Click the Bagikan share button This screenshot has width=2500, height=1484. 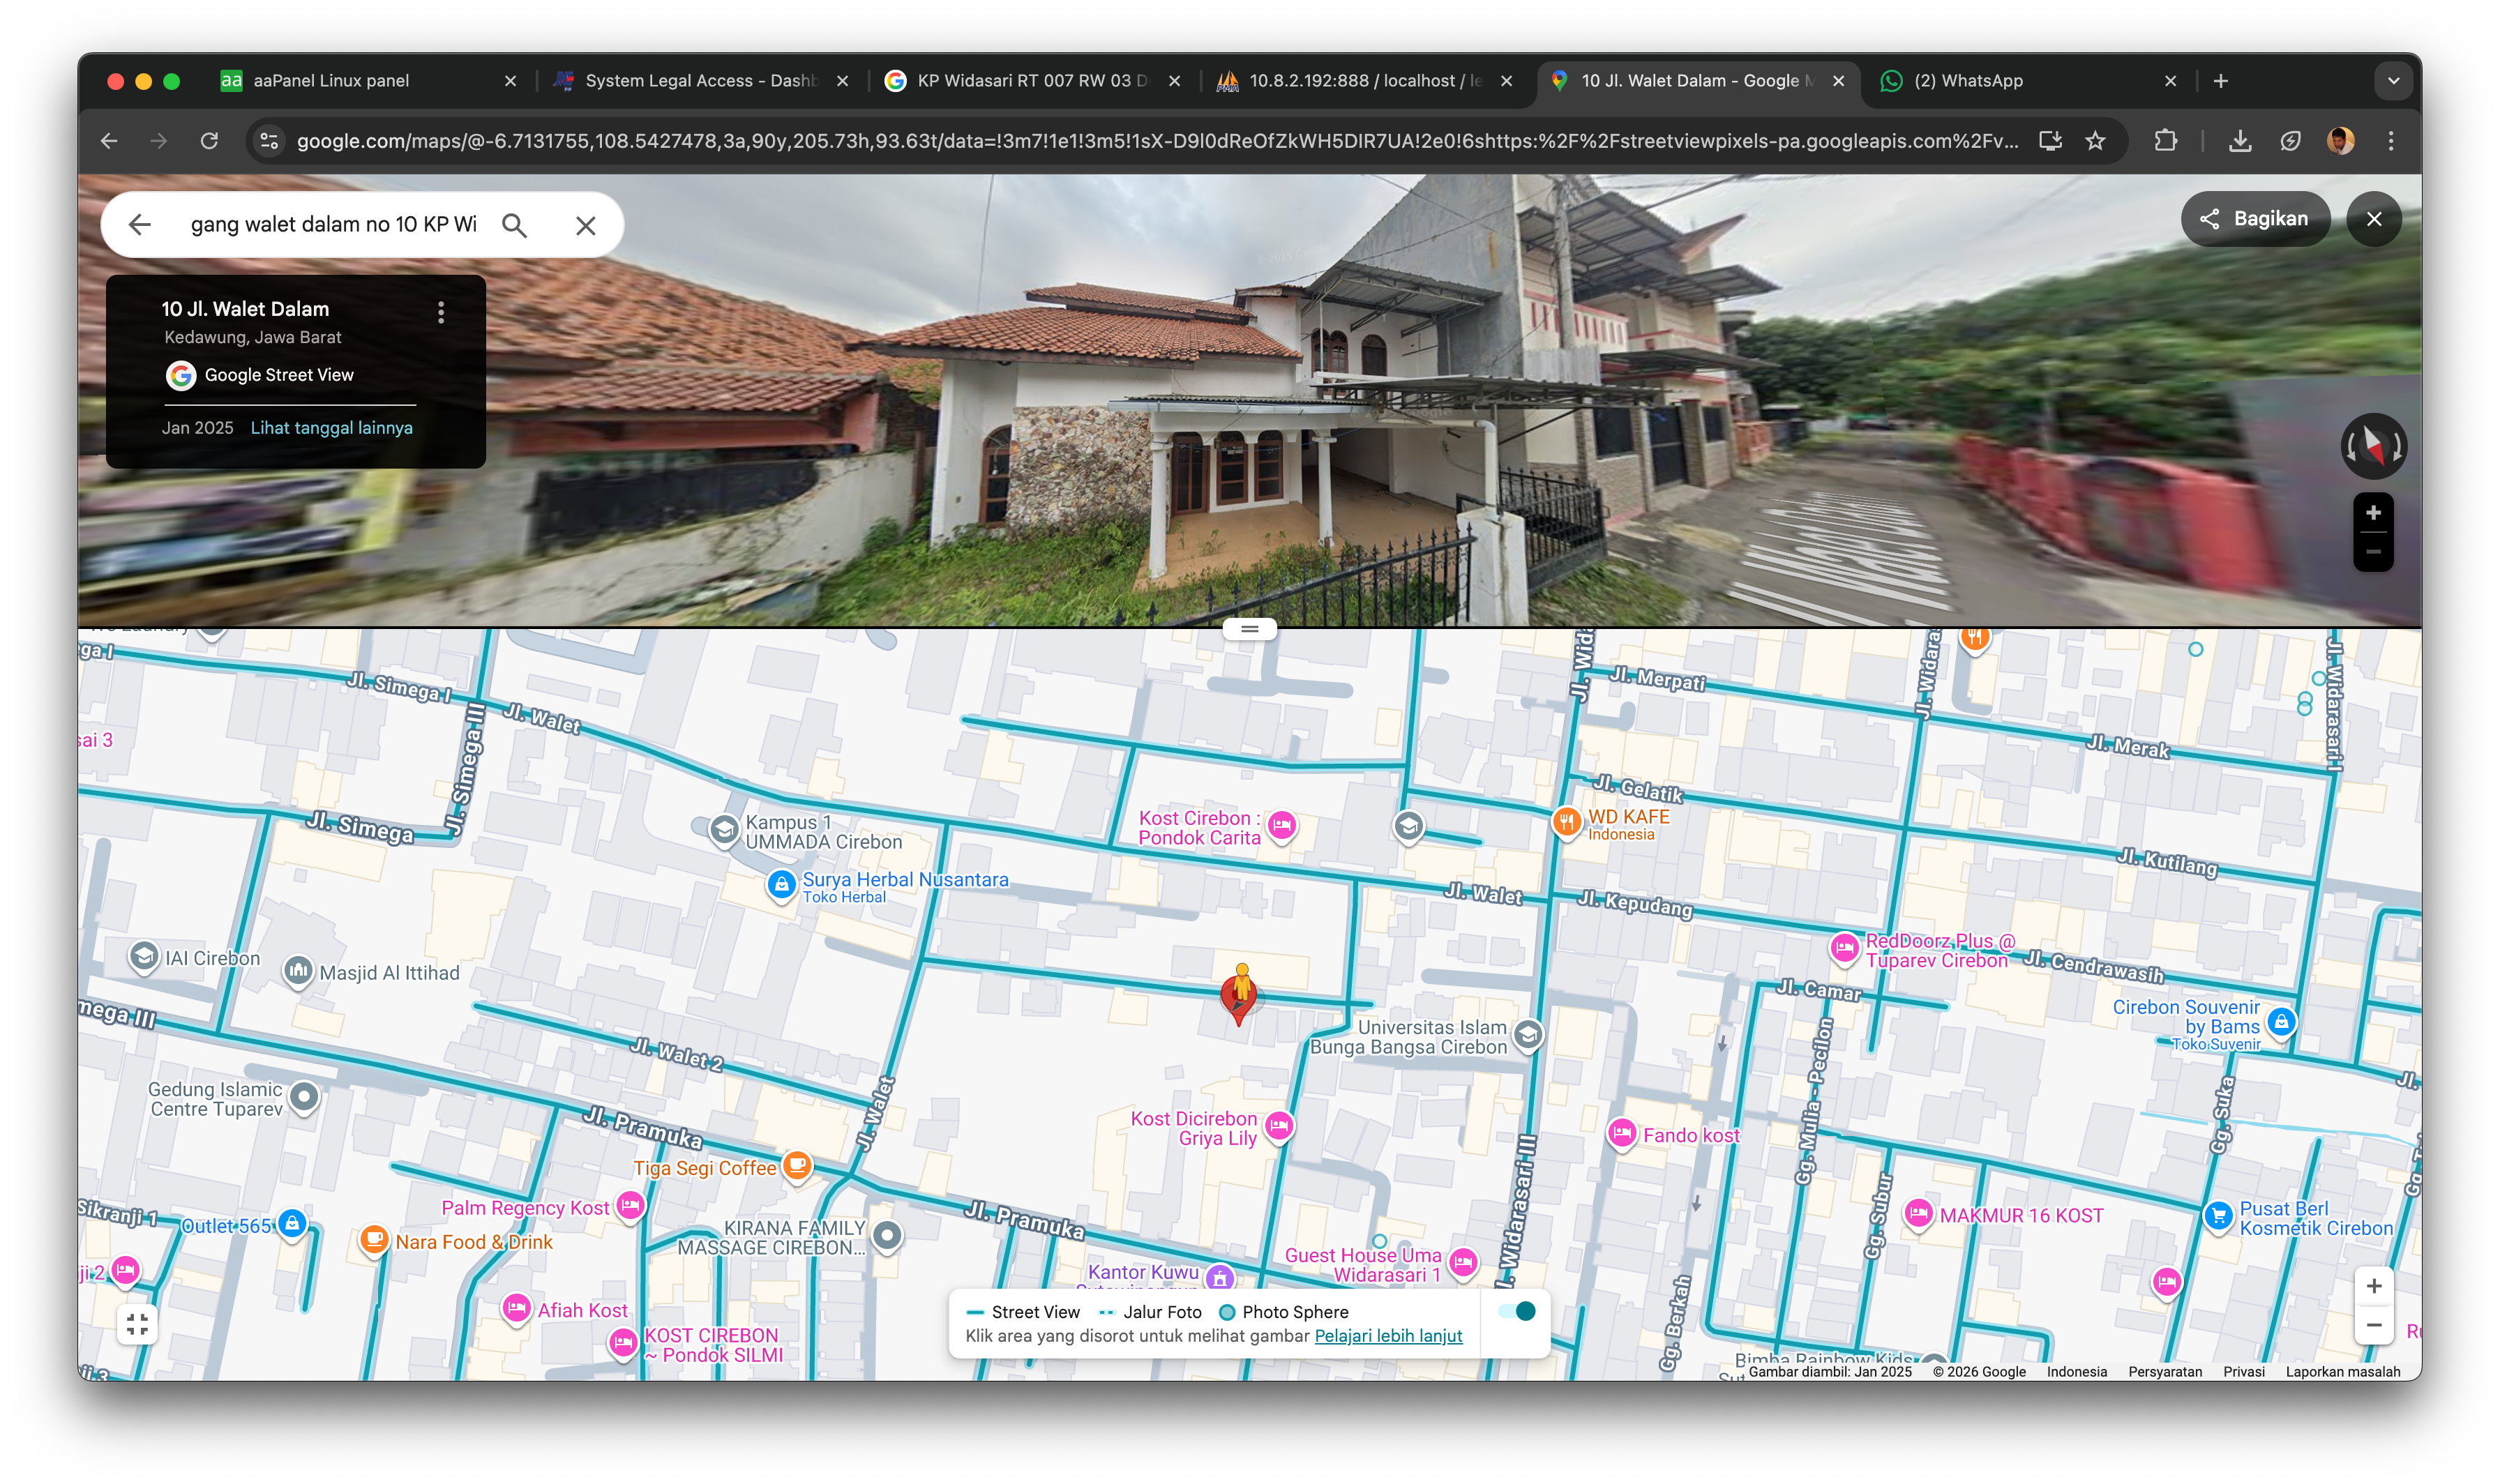2255,219
